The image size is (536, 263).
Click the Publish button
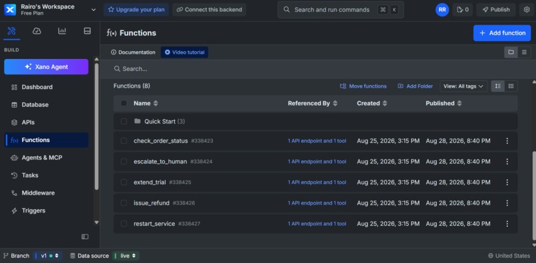496,9
